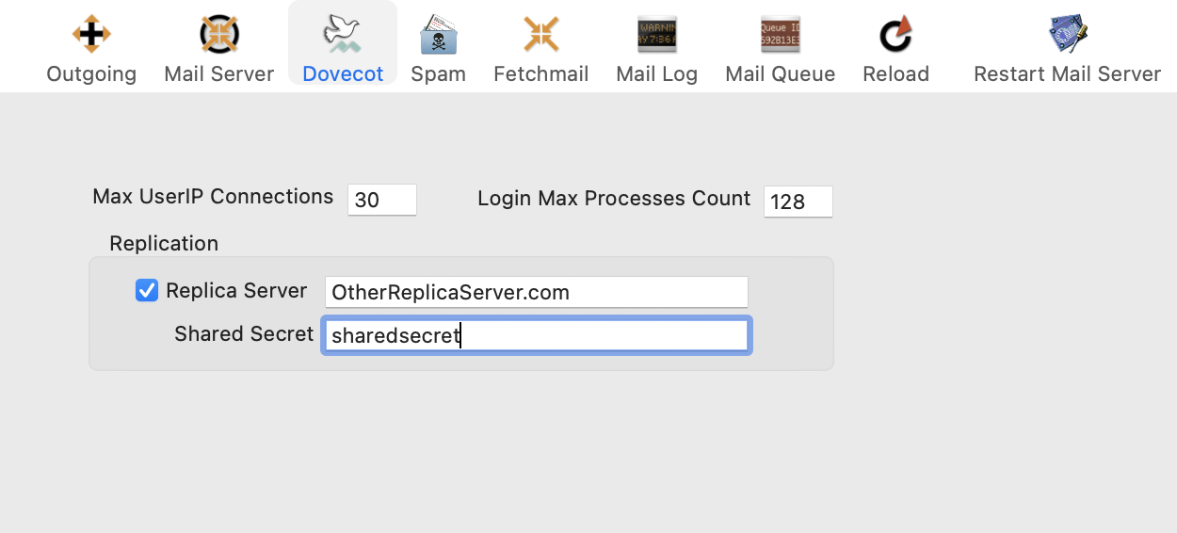
Task: Click the Dovecot tab label
Action: click(343, 74)
